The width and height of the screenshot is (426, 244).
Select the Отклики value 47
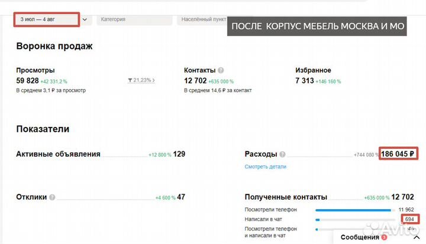(181, 197)
